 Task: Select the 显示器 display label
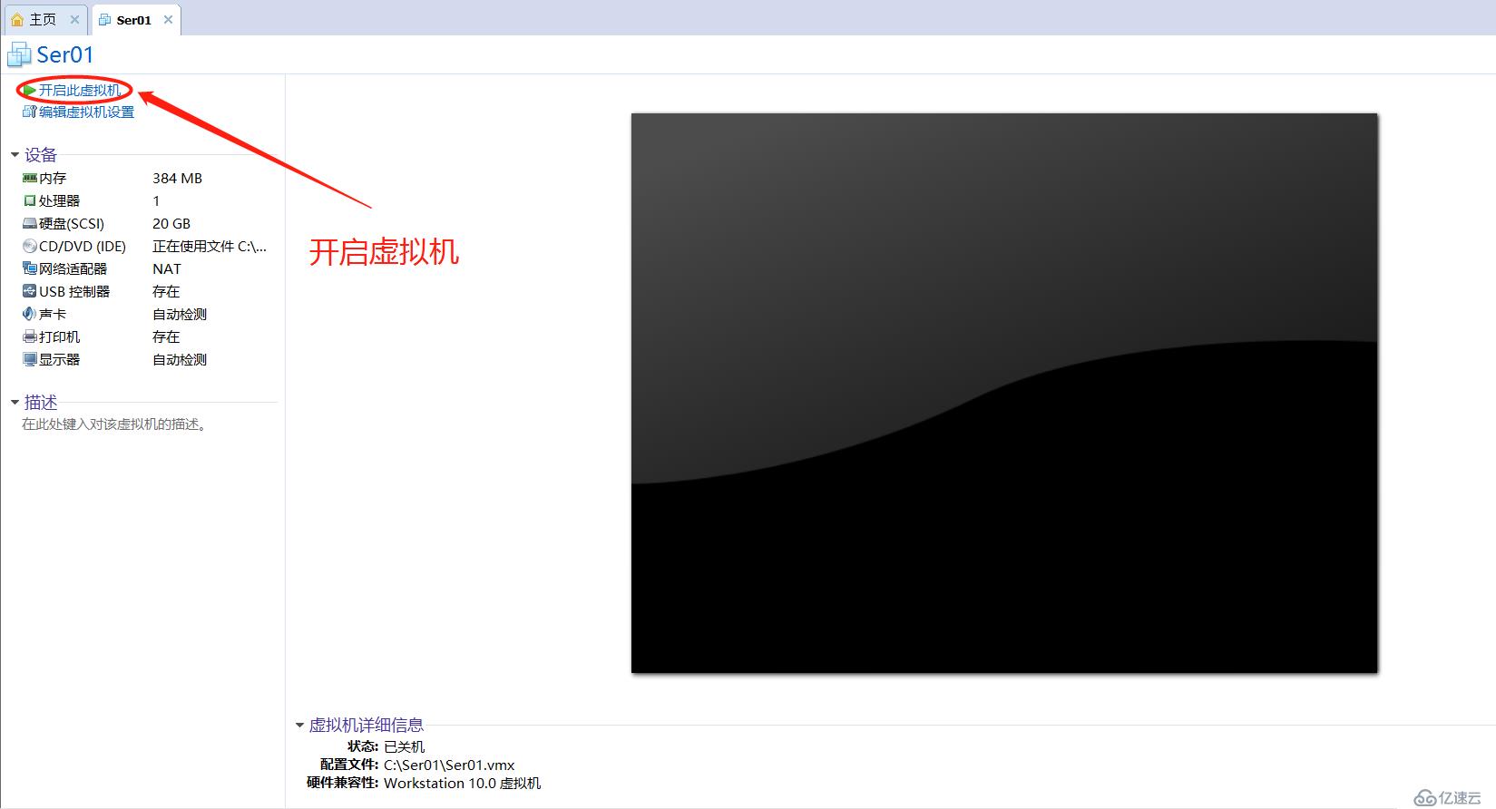[60, 360]
